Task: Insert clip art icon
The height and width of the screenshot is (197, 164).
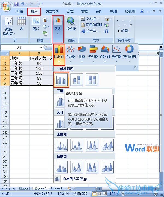Action: tap(45, 20)
